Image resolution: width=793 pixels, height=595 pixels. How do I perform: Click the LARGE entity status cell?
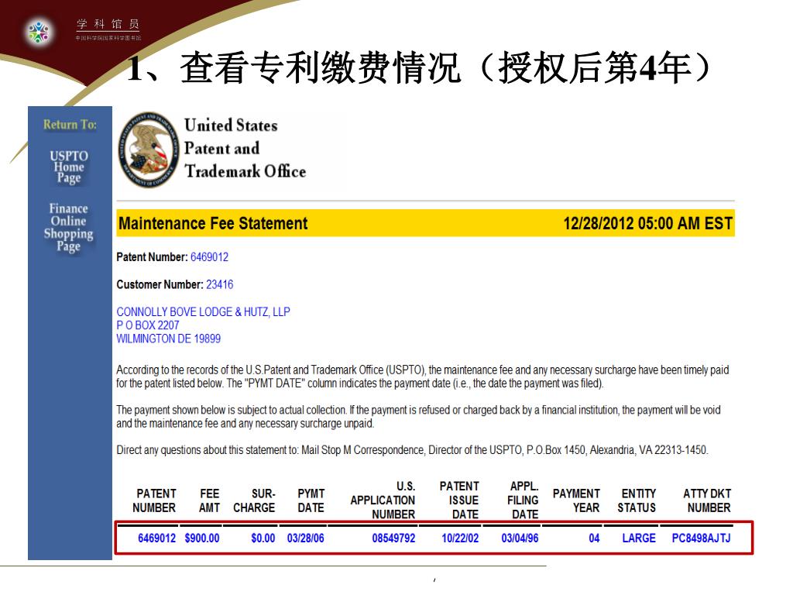639,538
